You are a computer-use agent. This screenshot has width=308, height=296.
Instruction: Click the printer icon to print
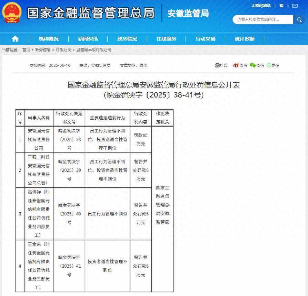(217, 65)
